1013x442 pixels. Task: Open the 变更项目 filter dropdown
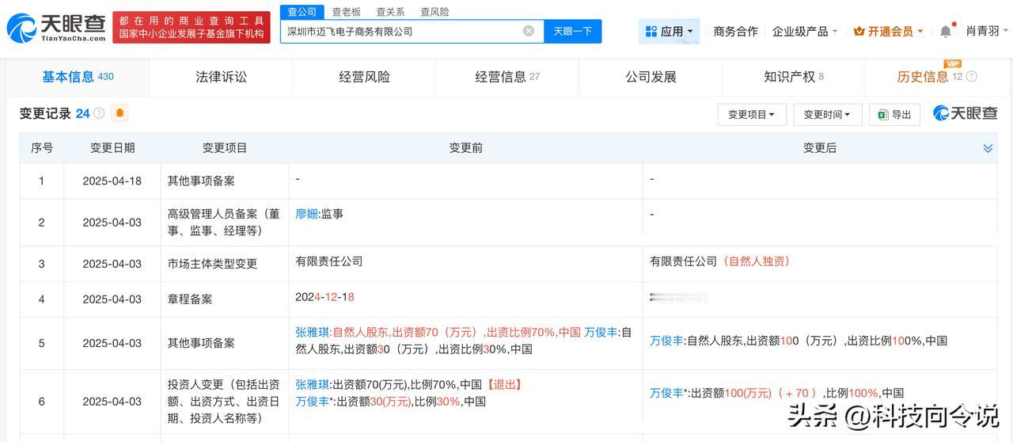coord(752,115)
